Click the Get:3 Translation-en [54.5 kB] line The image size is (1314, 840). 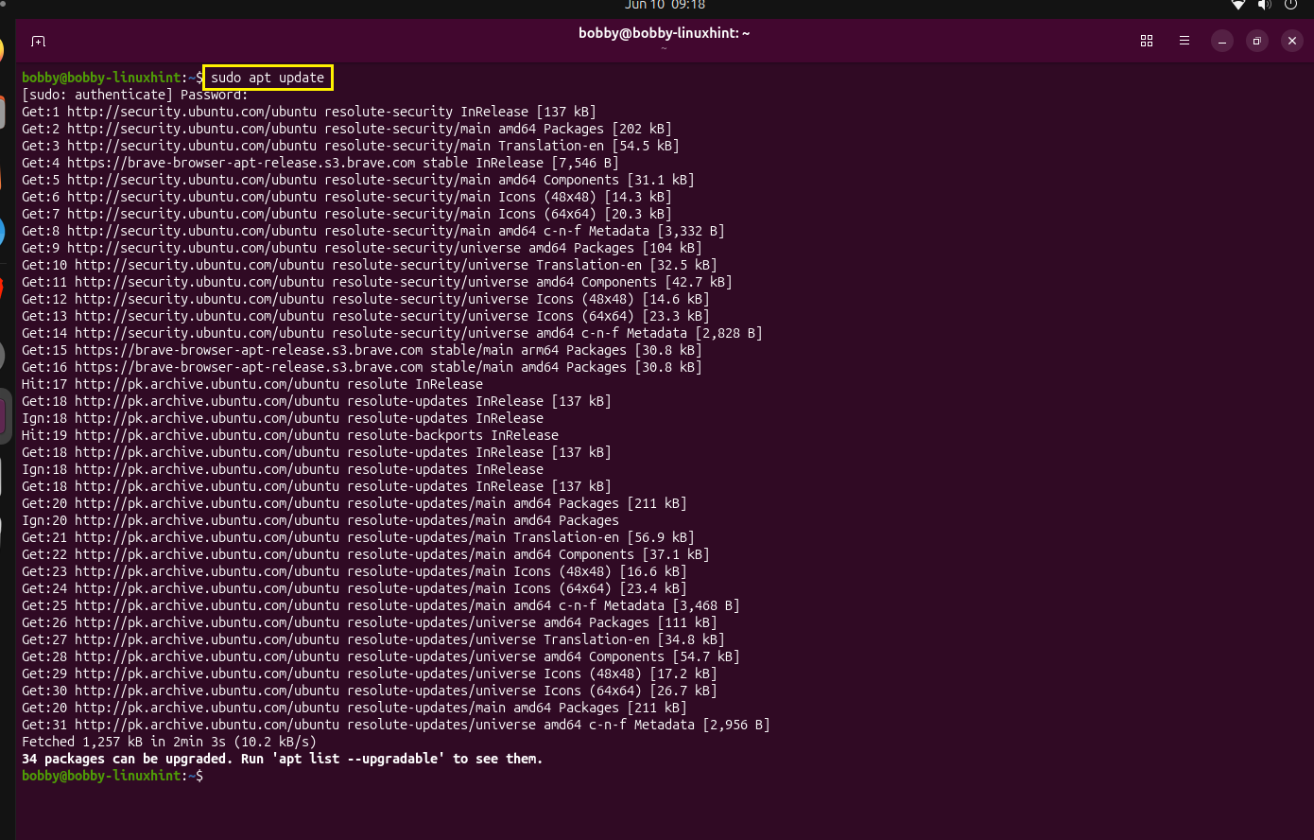[351, 146]
